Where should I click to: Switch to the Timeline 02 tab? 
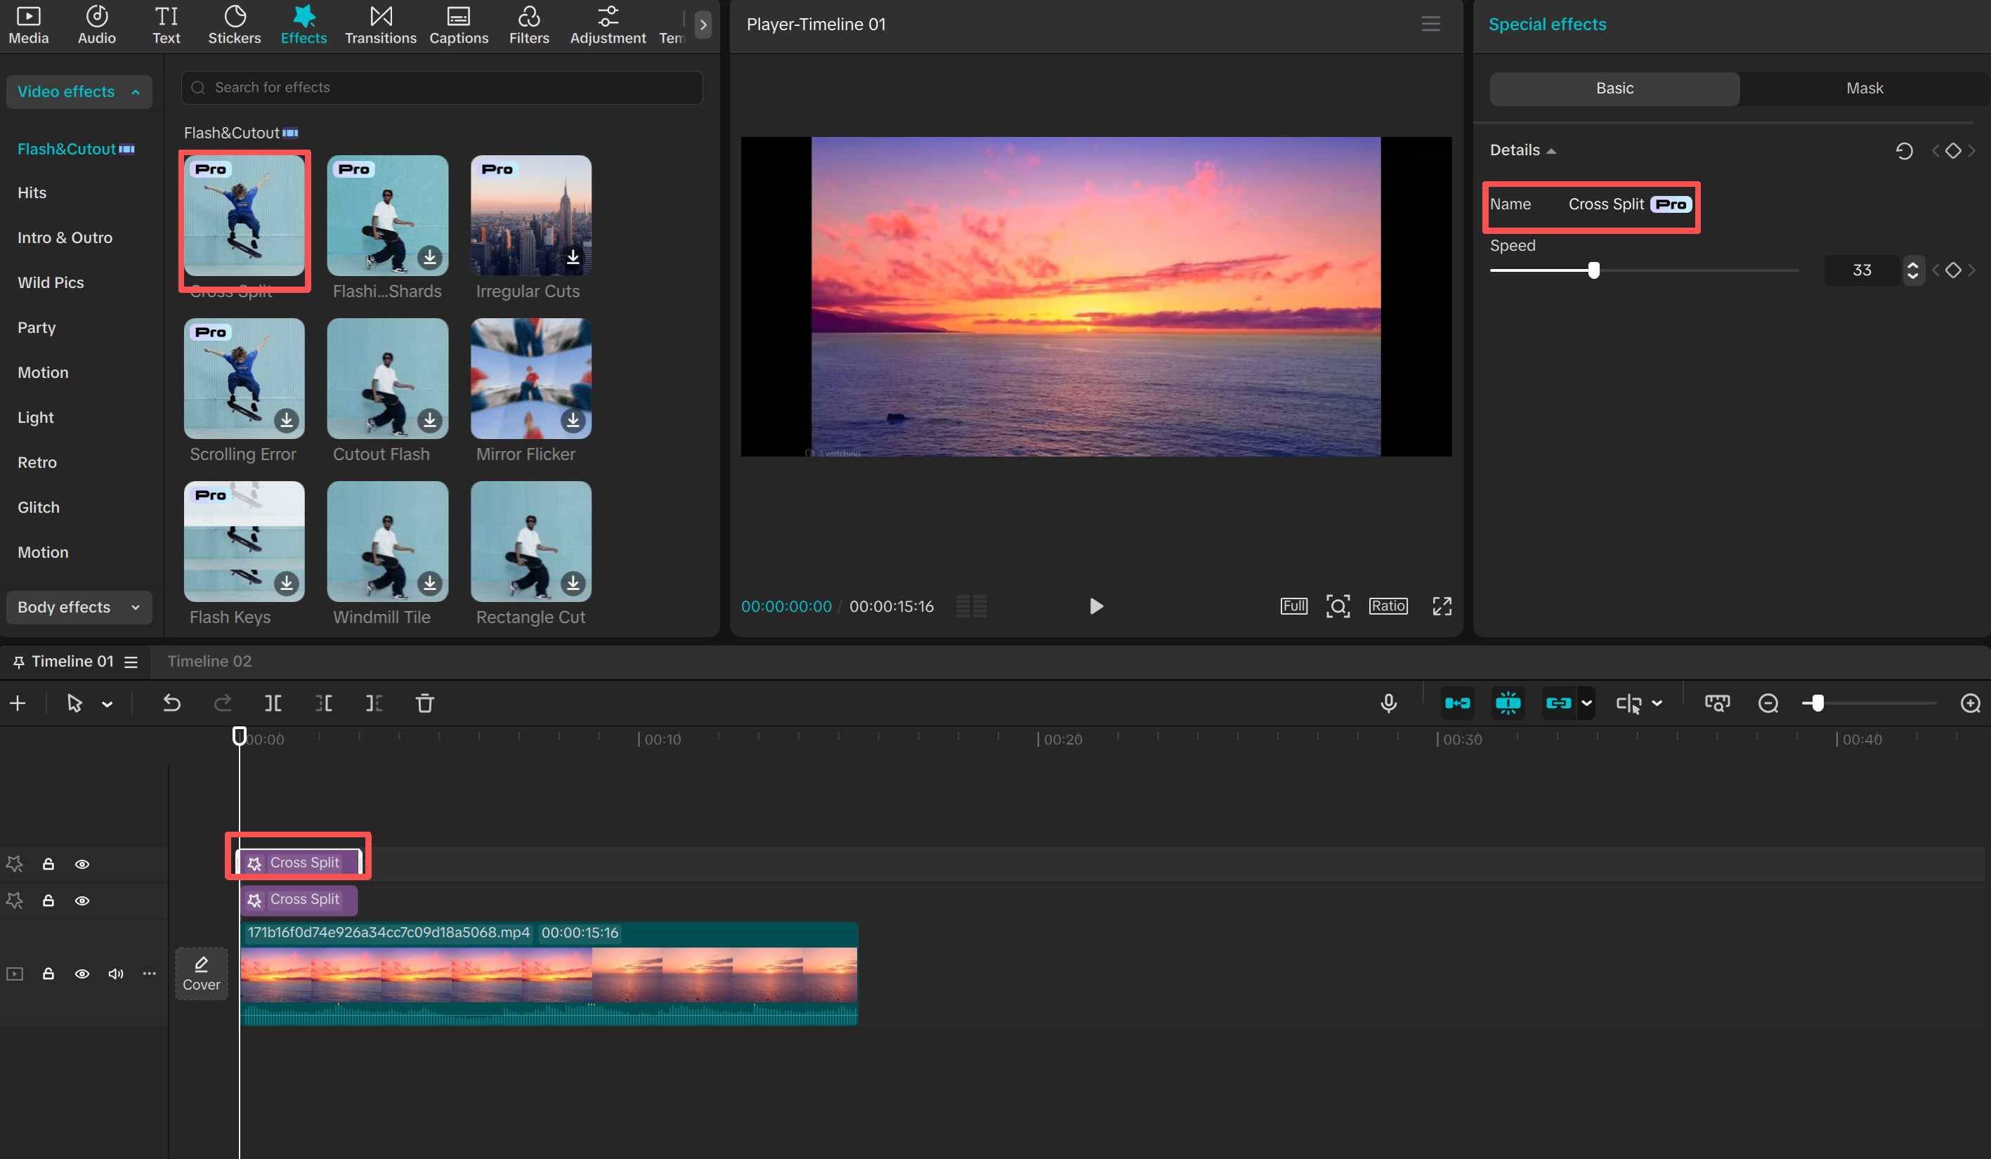point(209,661)
